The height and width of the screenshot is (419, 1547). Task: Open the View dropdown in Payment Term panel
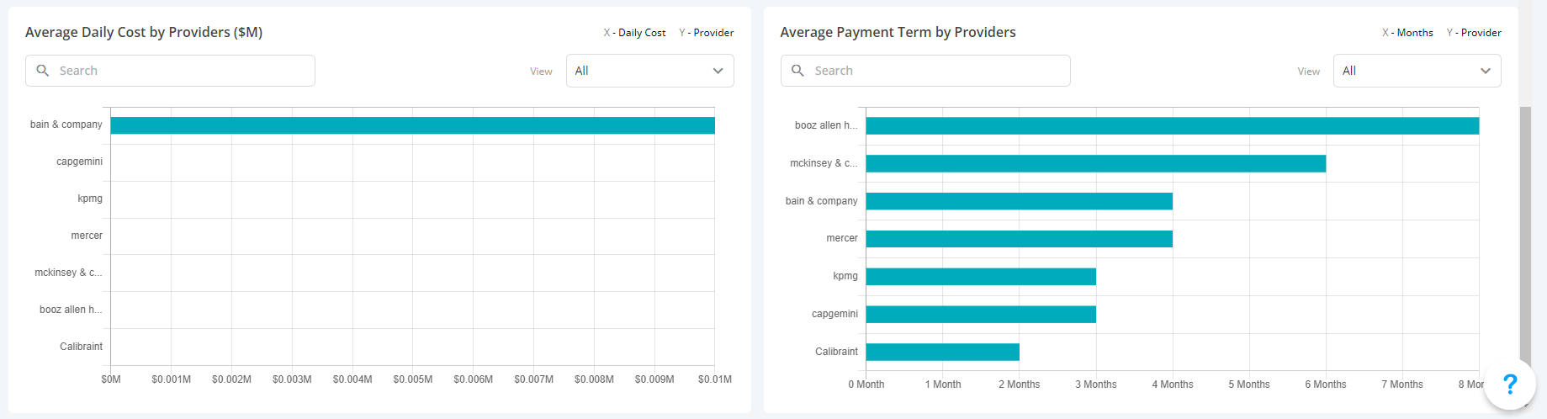click(1417, 71)
